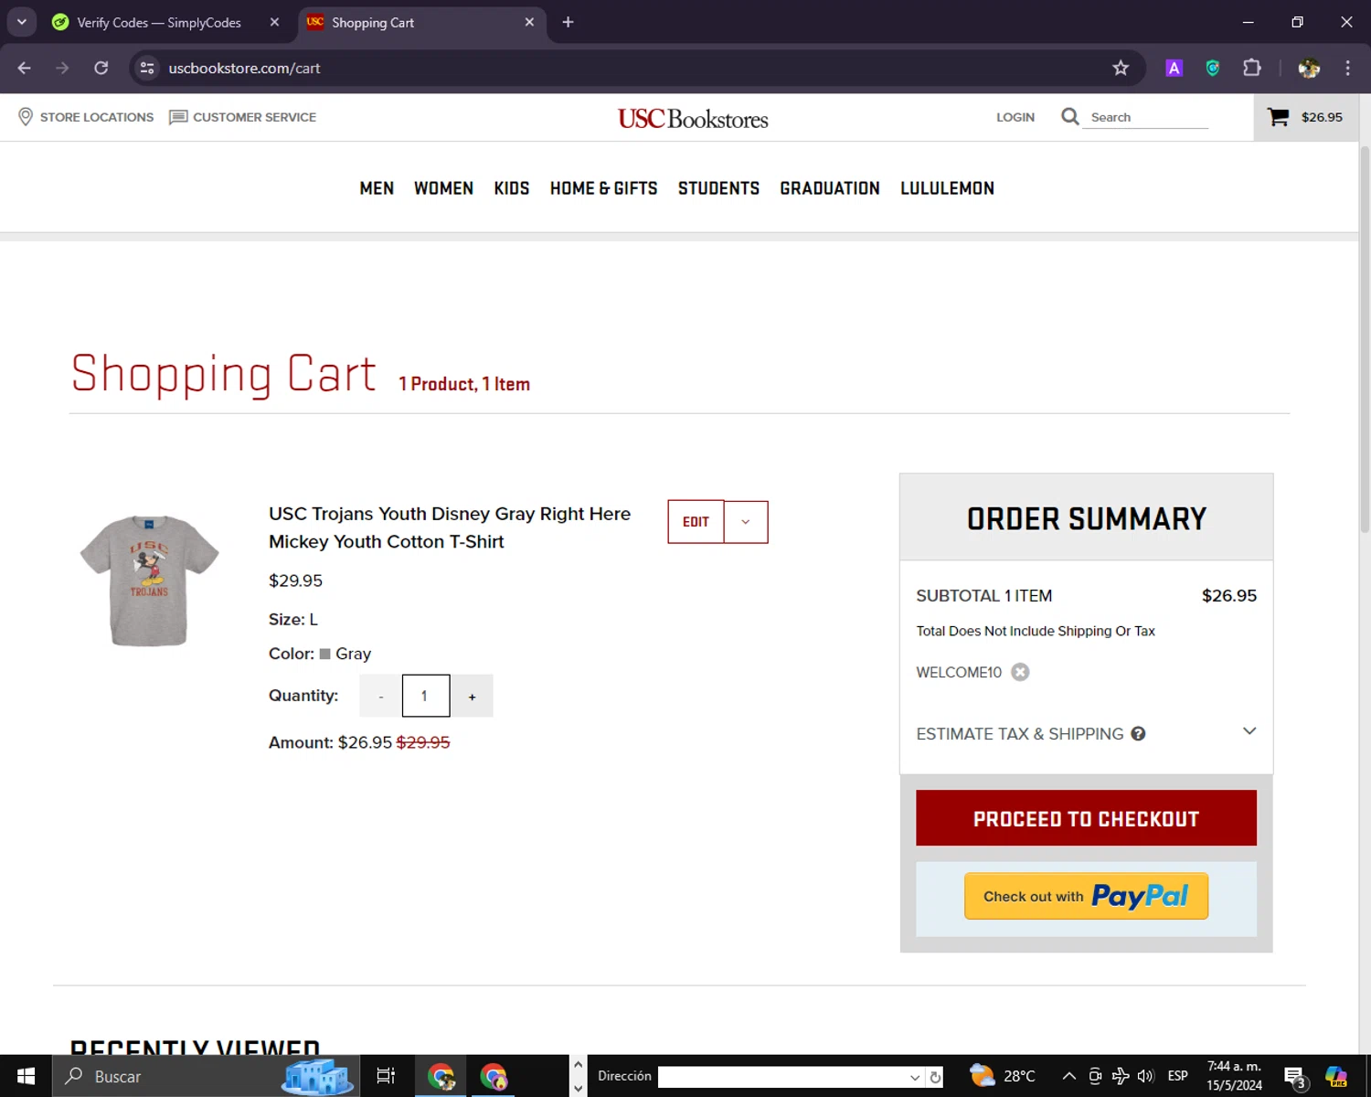Open the second Chrome taskbar icon
This screenshot has width=1371, height=1097.
[494, 1076]
